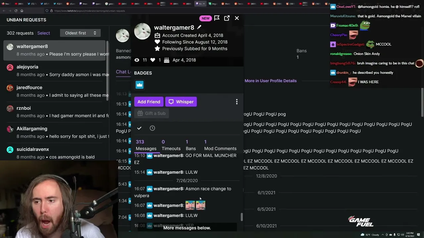The height and width of the screenshot is (238, 424).
Task: Close the waltergamer8 user card
Action: point(237,18)
